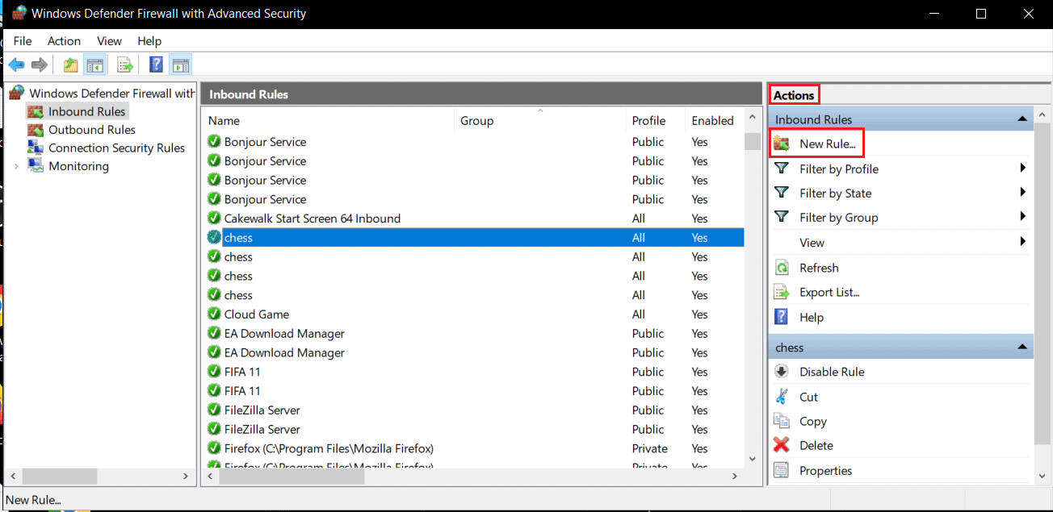The image size is (1053, 512).
Task: Click the rules list scroll-right arrow
Action: pyautogui.click(x=735, y=477)
